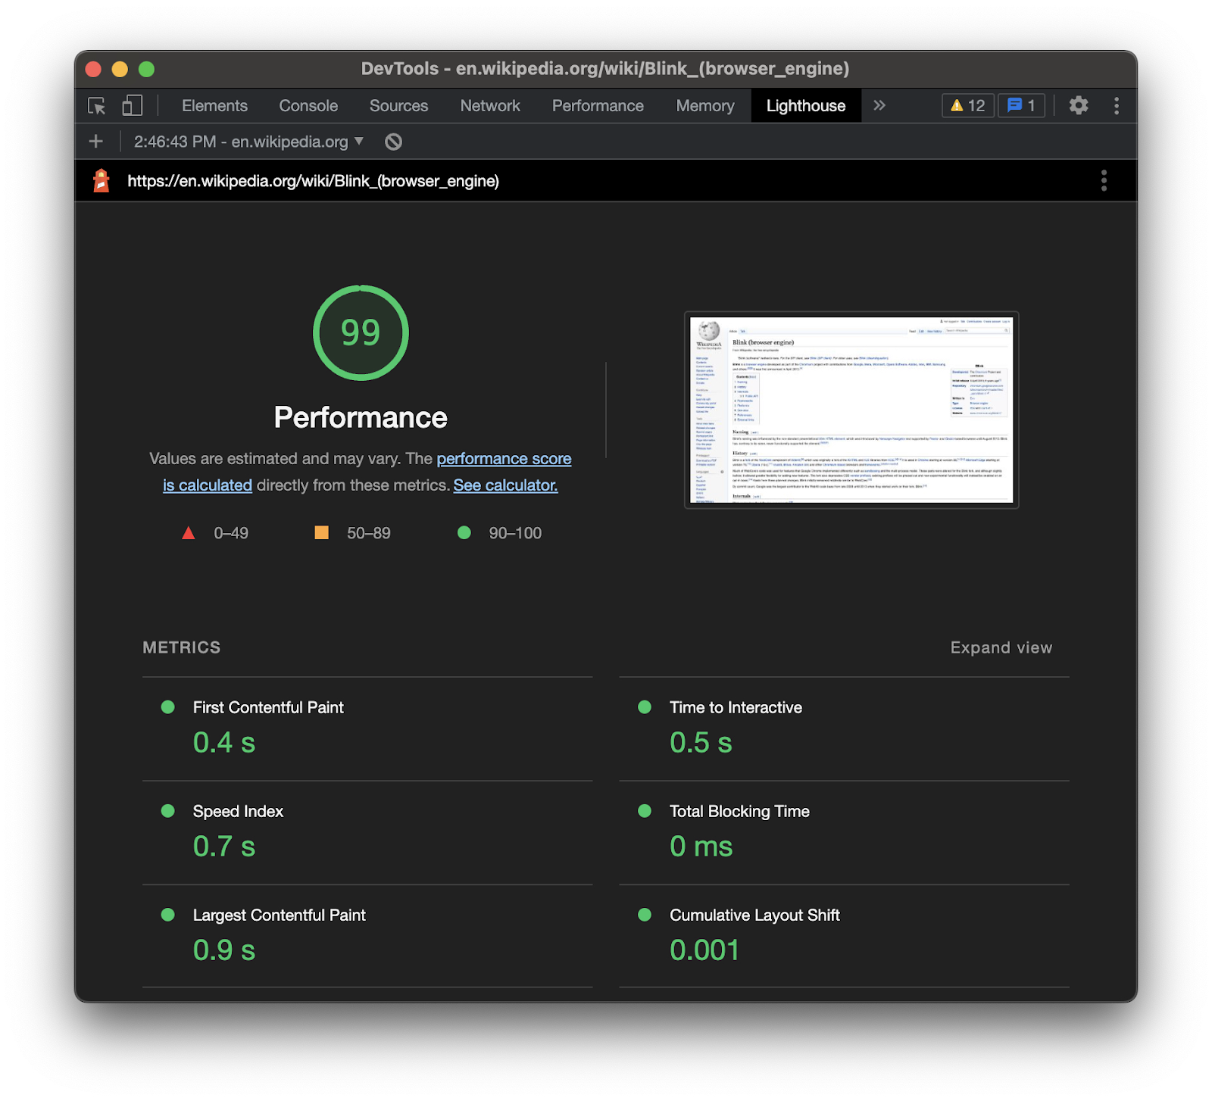Clear all Lighthouse reports icon
This screenshot has height=1101, width=1212.
393,142
